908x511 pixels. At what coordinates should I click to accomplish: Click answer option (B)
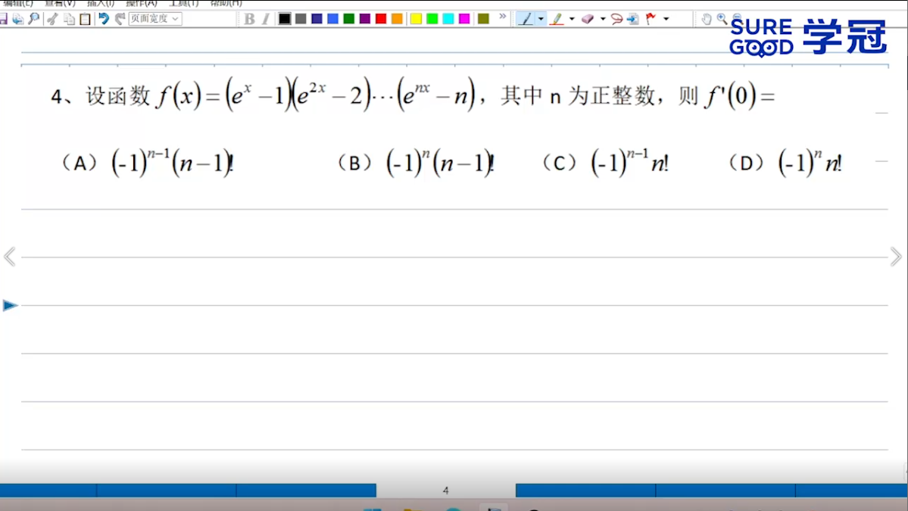[416, 163]
